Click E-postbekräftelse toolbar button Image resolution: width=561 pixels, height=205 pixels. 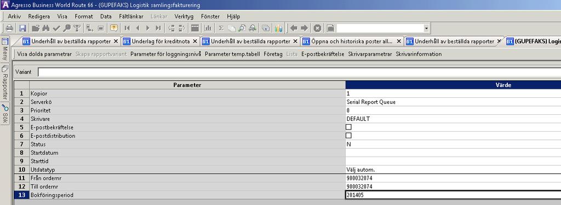[x=323, y=54]
